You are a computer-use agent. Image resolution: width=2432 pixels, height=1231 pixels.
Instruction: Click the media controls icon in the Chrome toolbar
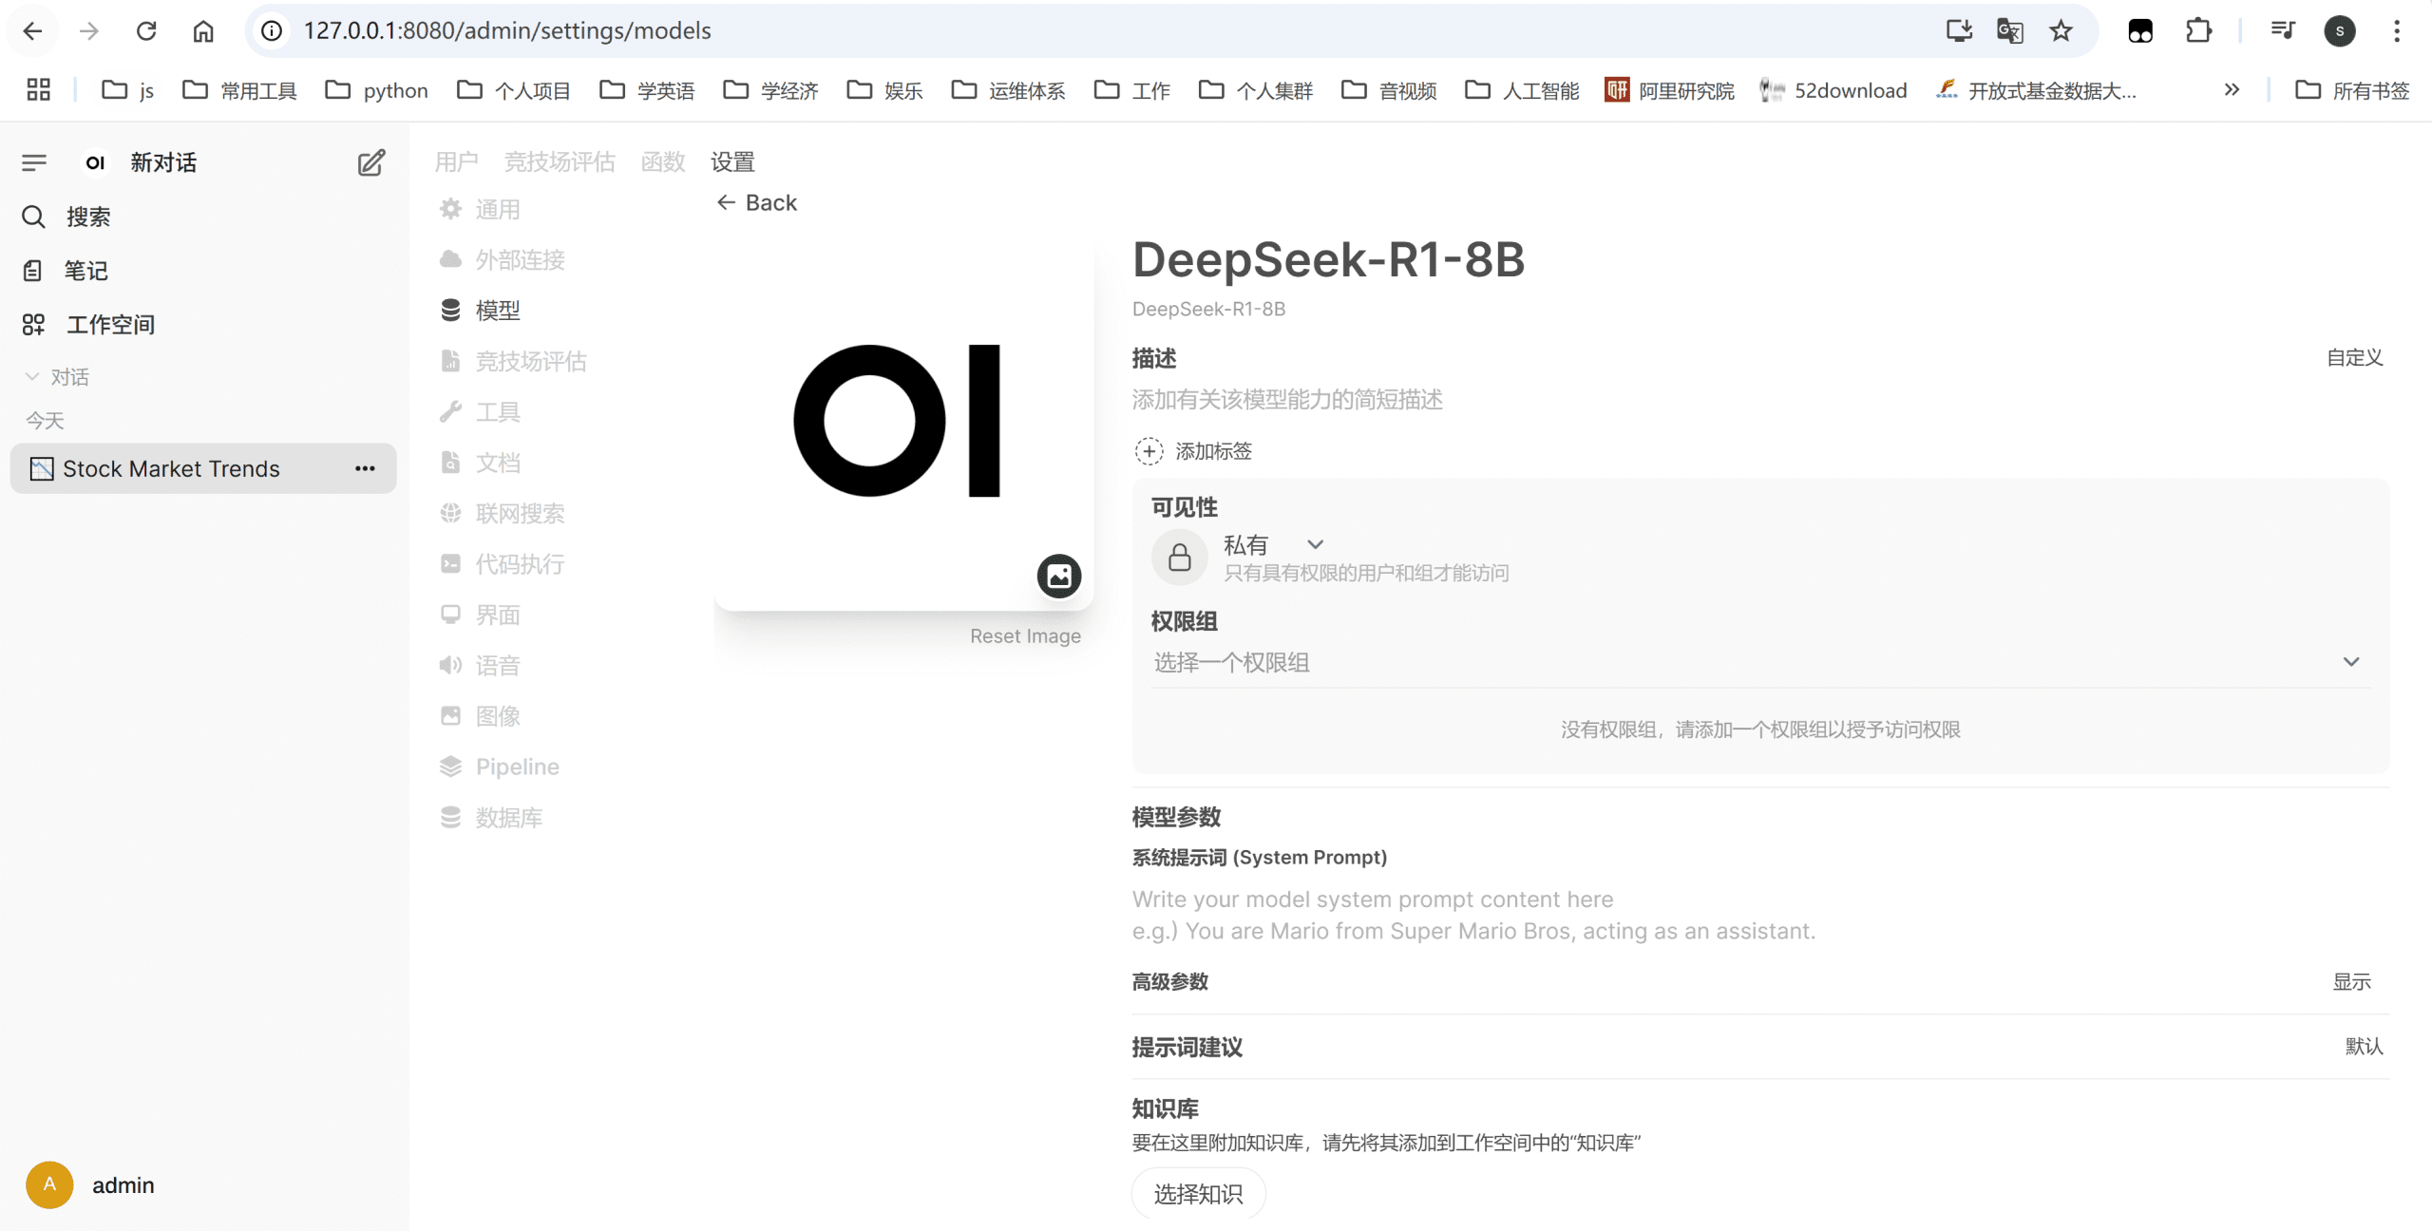click(2283, 30)
